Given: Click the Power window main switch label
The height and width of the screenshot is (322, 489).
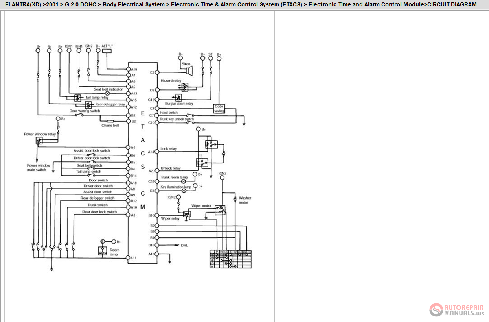Looking at the screenshot, I should click(39, 168).
